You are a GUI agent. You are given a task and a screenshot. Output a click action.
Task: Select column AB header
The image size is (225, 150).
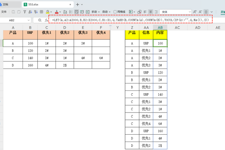[160, 28]
